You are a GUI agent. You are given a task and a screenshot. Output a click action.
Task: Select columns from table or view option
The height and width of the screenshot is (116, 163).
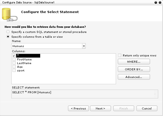8,37
